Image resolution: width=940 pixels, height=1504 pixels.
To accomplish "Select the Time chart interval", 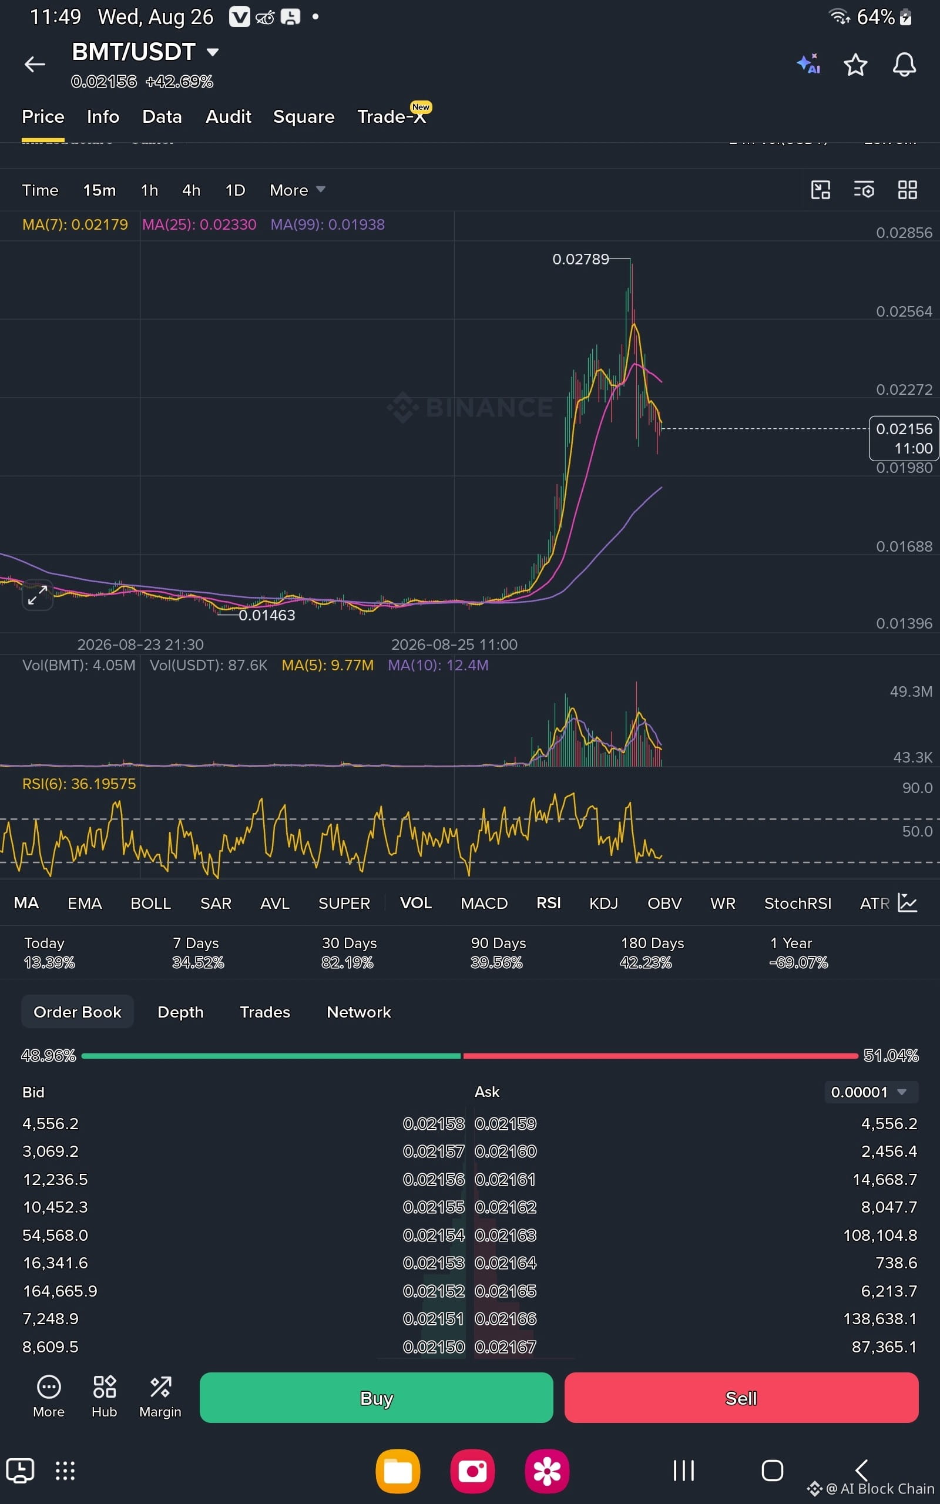I will [40, 190].
